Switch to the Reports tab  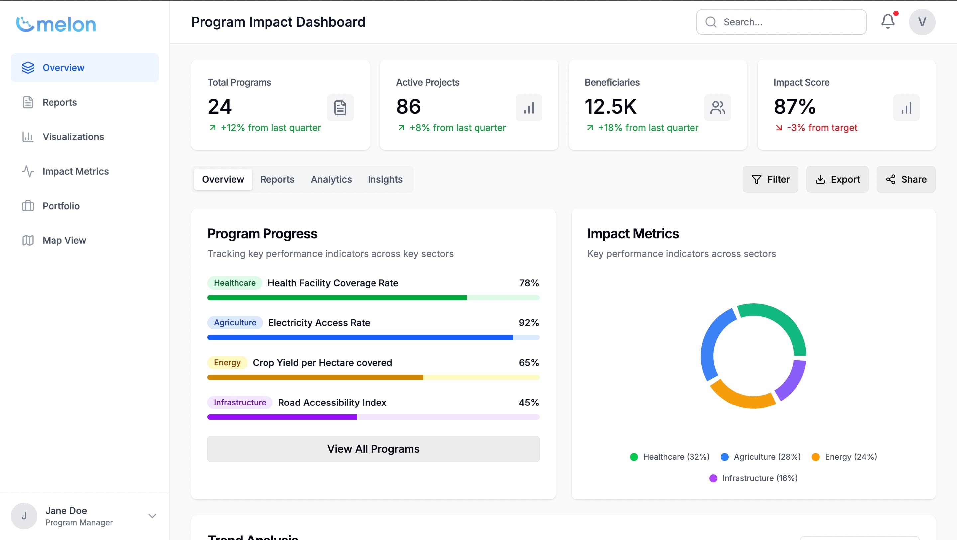[277, 179]
